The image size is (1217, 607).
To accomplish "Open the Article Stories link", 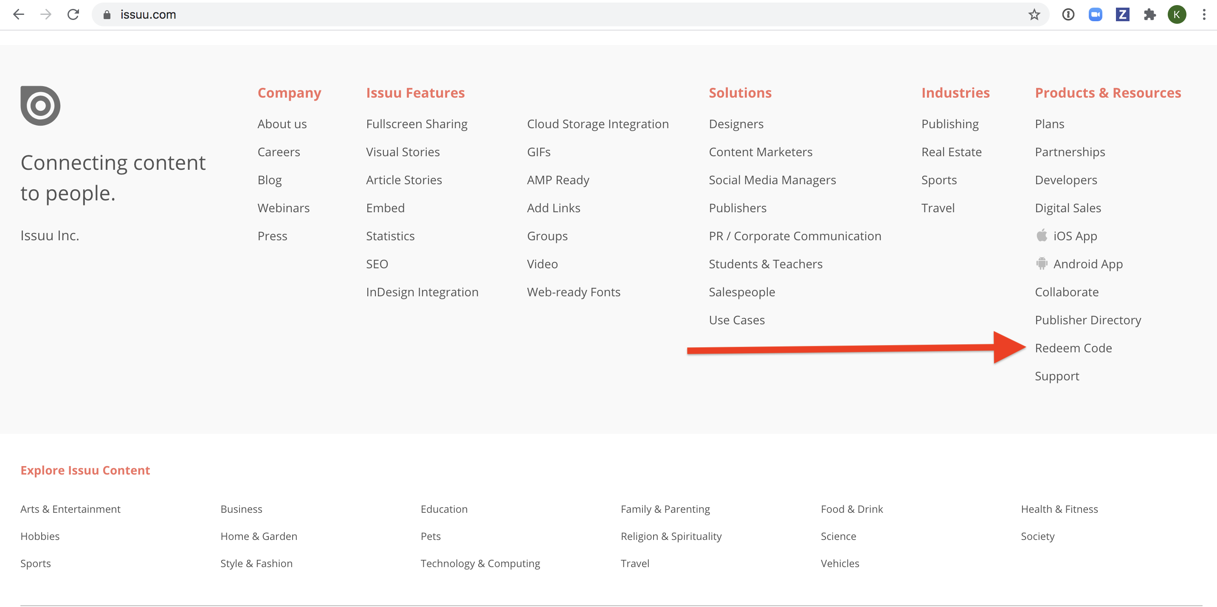I will tap(404, 180).
